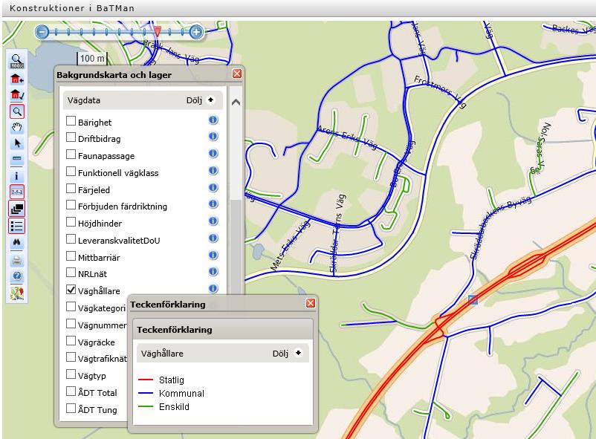Show info for LeveranskvalitetDoU layer
This screenshot has height=439, width=596.
pos(213,238)
